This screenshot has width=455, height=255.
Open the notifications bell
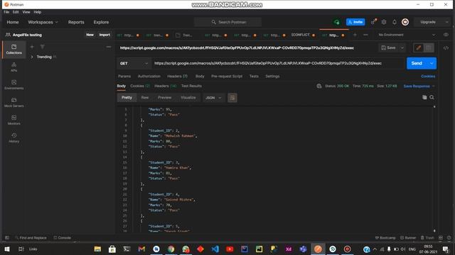(395, 22)
